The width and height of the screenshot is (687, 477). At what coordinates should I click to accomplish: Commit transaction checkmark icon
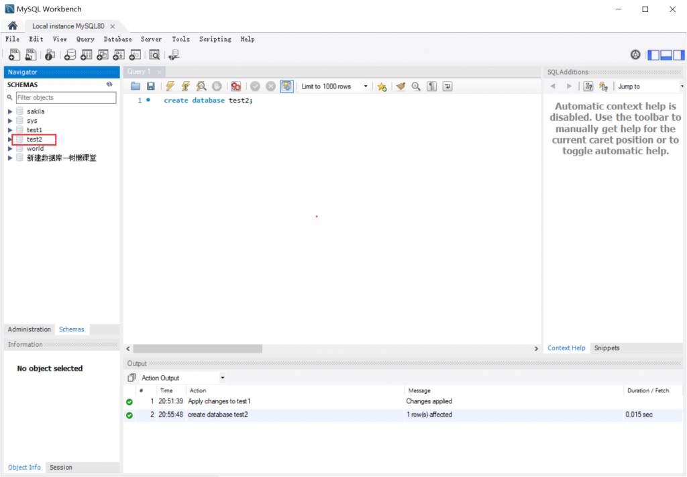[x=255, y=87]
